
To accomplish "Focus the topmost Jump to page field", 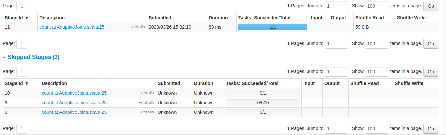I will pos(336,6).
